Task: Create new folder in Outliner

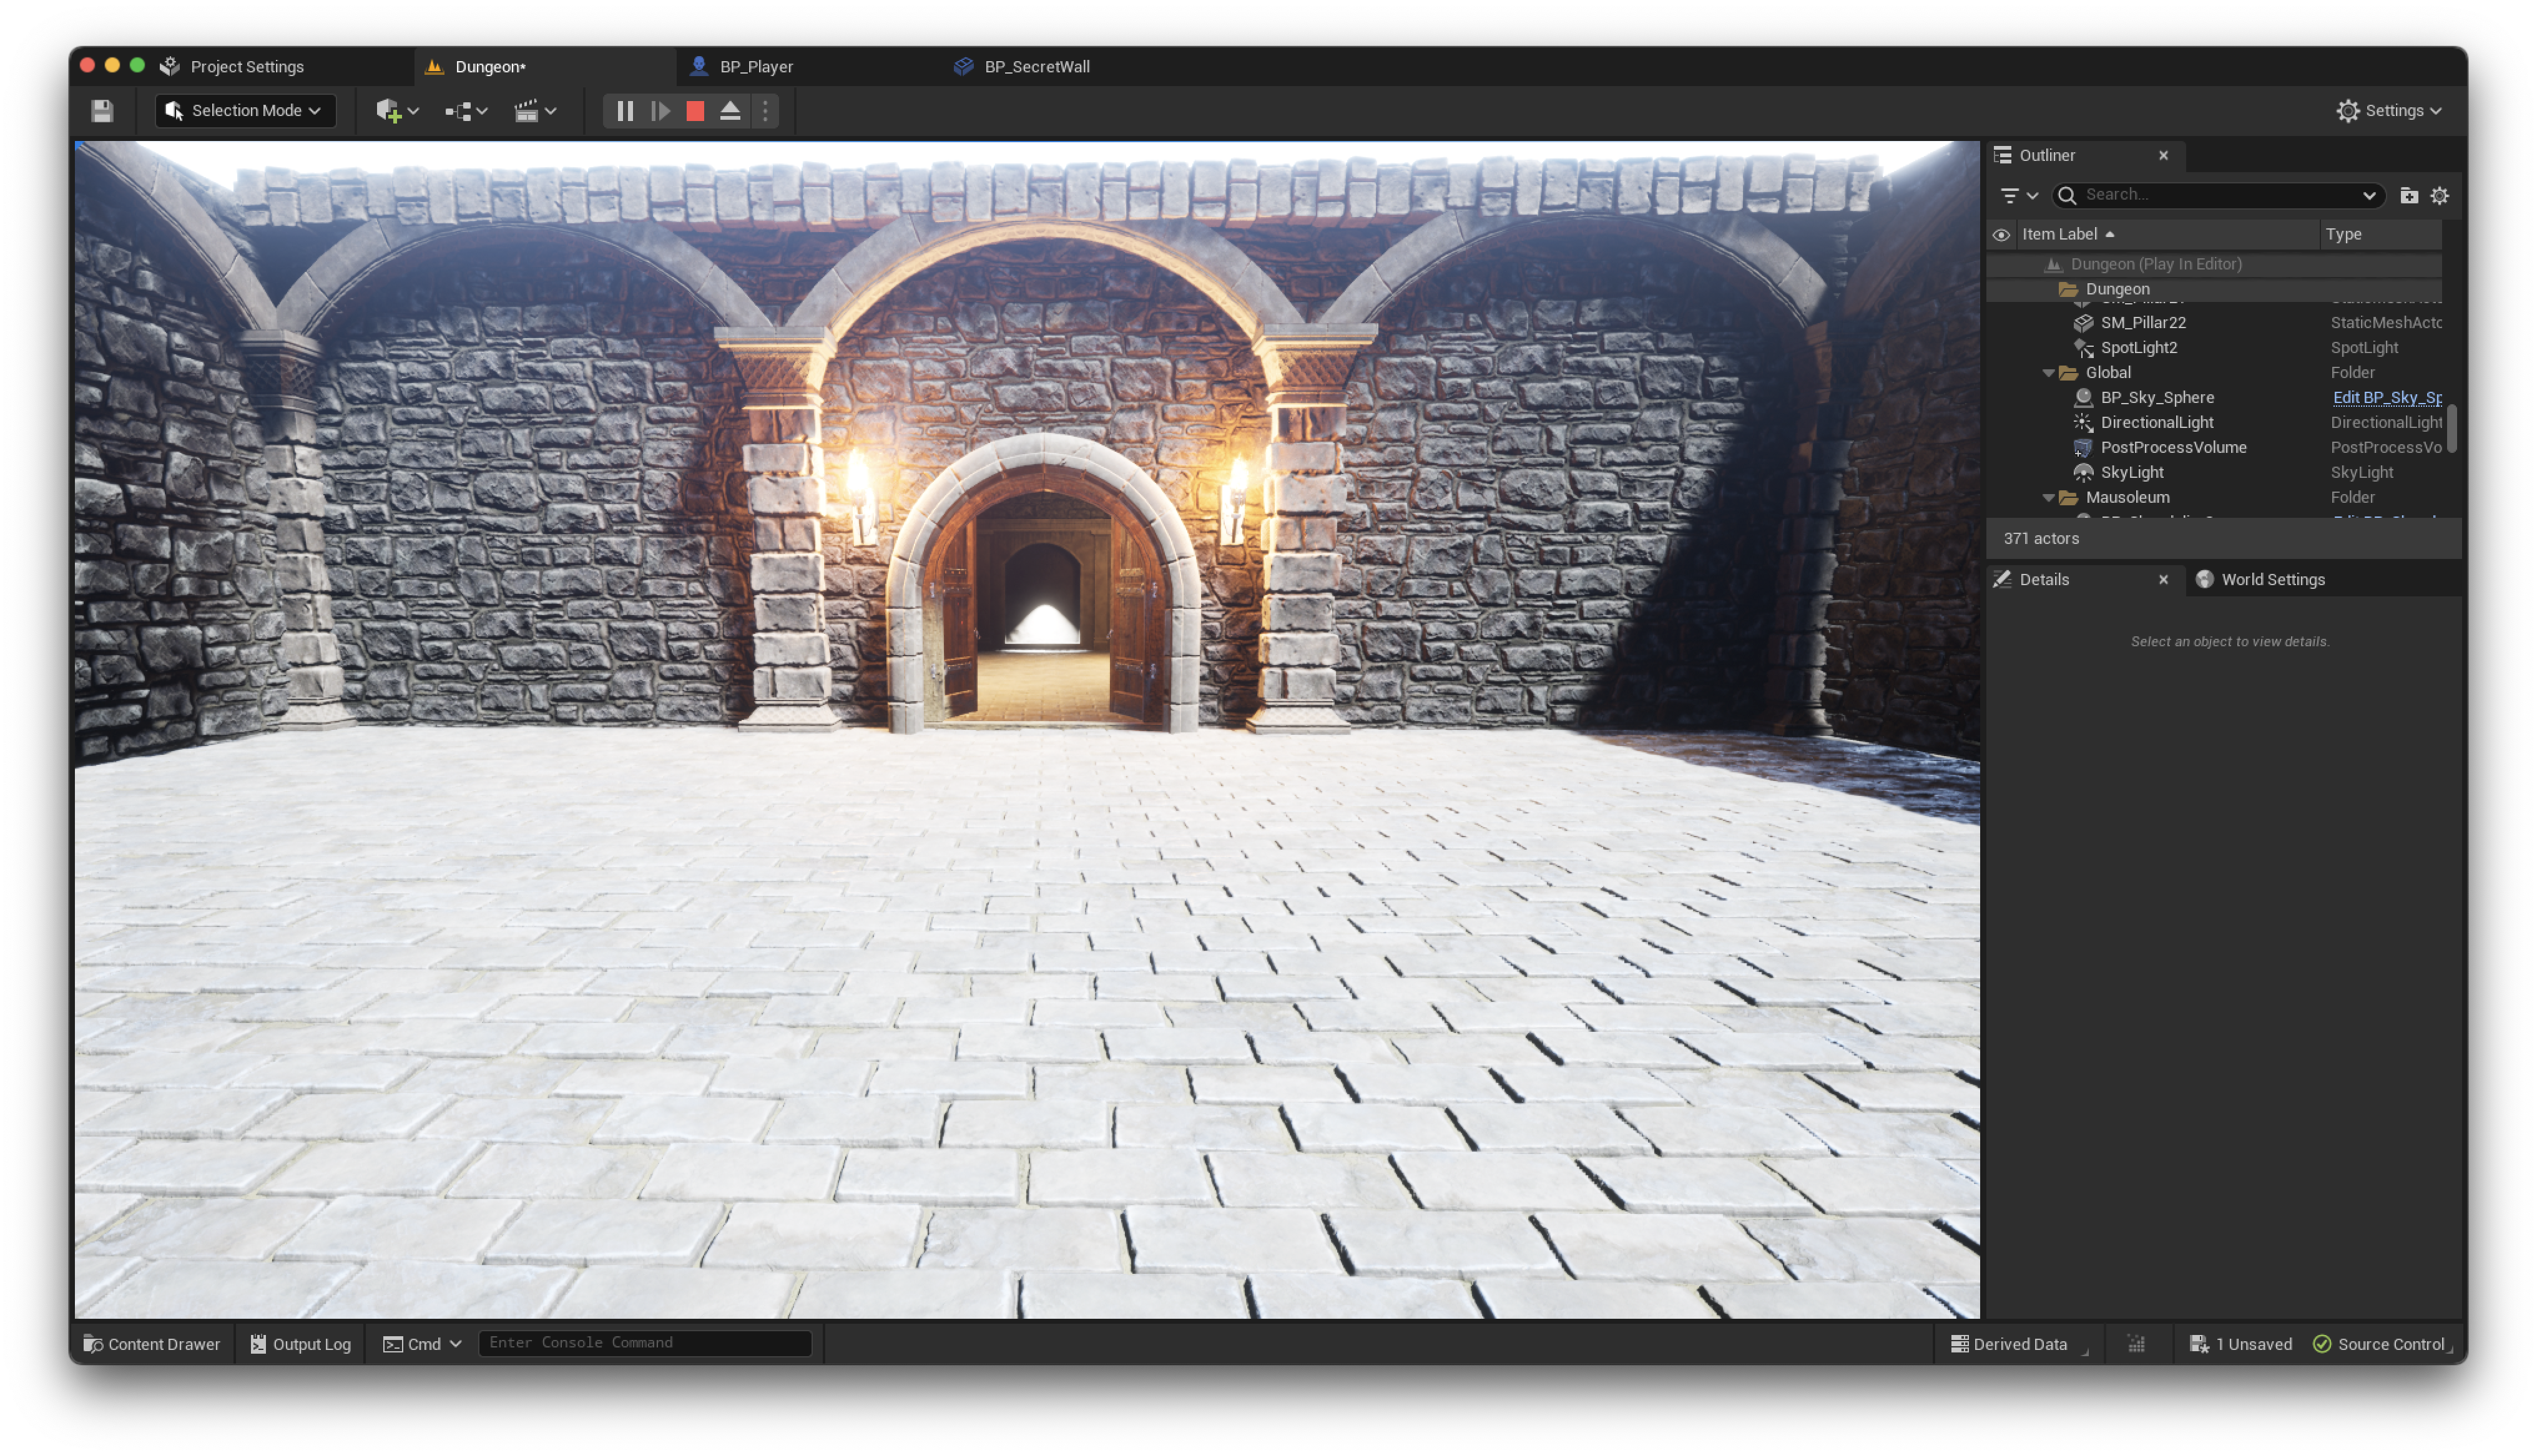Action: tap(2409, 196)
